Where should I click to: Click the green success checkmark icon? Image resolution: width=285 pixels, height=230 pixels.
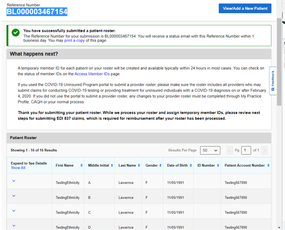point(16,33)
